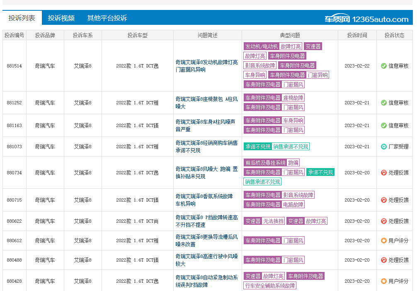Image resolution: width=417 pixels, height=291 pixels.
Task: Click 信息审核 status text in row 881252
Action: (x=398, y=103)
